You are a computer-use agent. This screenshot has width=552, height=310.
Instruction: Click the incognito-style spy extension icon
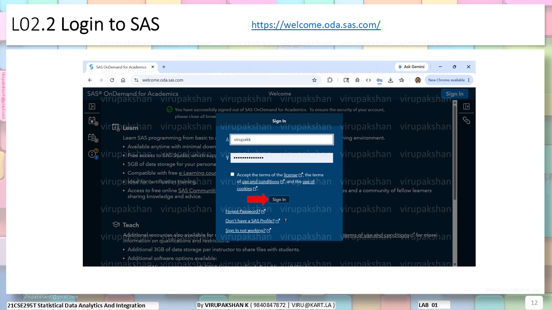click(358, 80)
